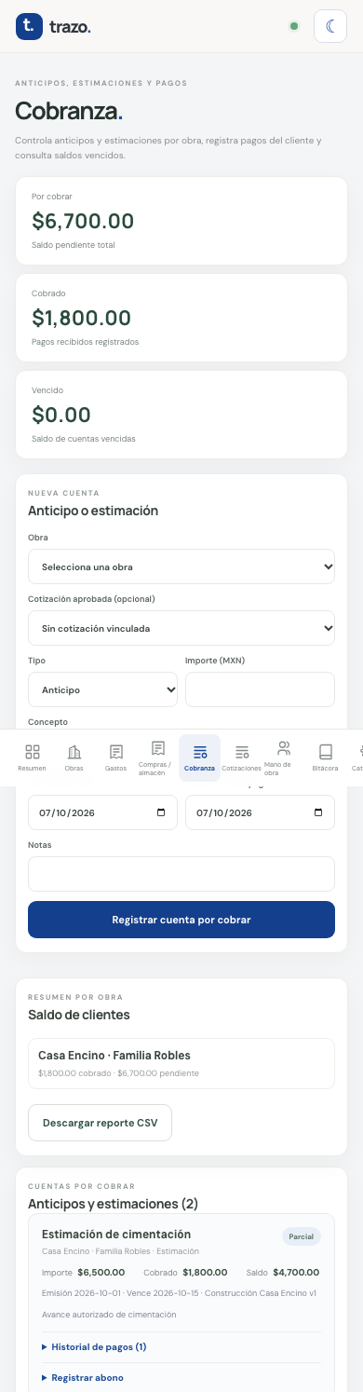This screenshot has width=363, height=1392.
Task: Click Descargar reporte CSV button
Action: click(101, 1123)
